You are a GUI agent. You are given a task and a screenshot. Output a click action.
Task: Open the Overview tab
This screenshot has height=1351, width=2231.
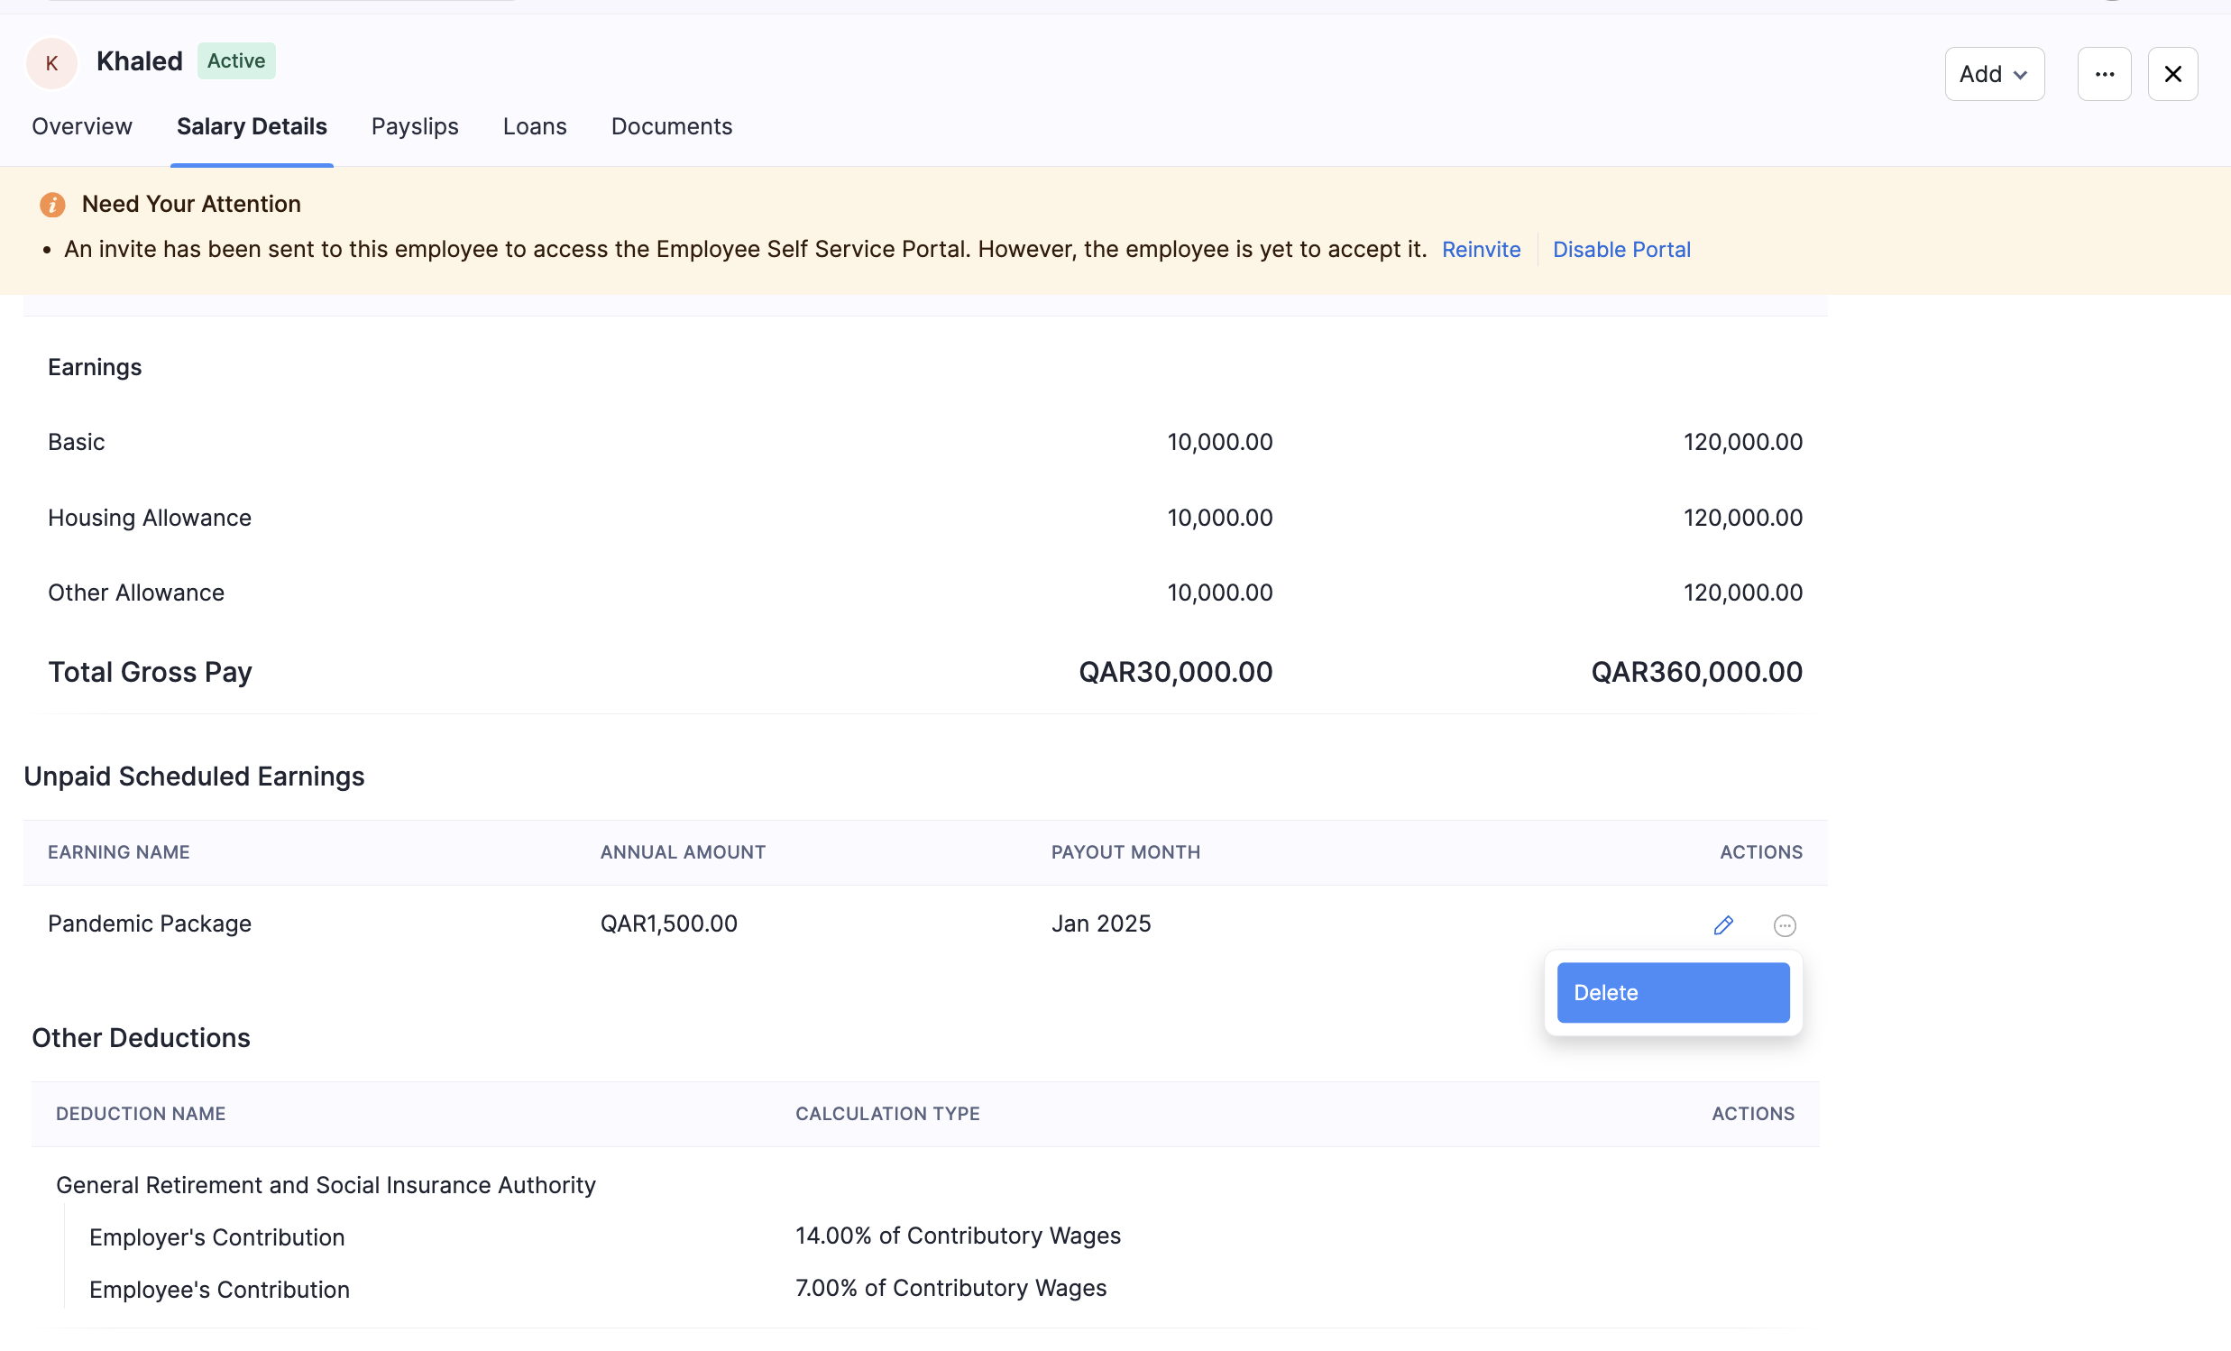click(x=81, y=126)
